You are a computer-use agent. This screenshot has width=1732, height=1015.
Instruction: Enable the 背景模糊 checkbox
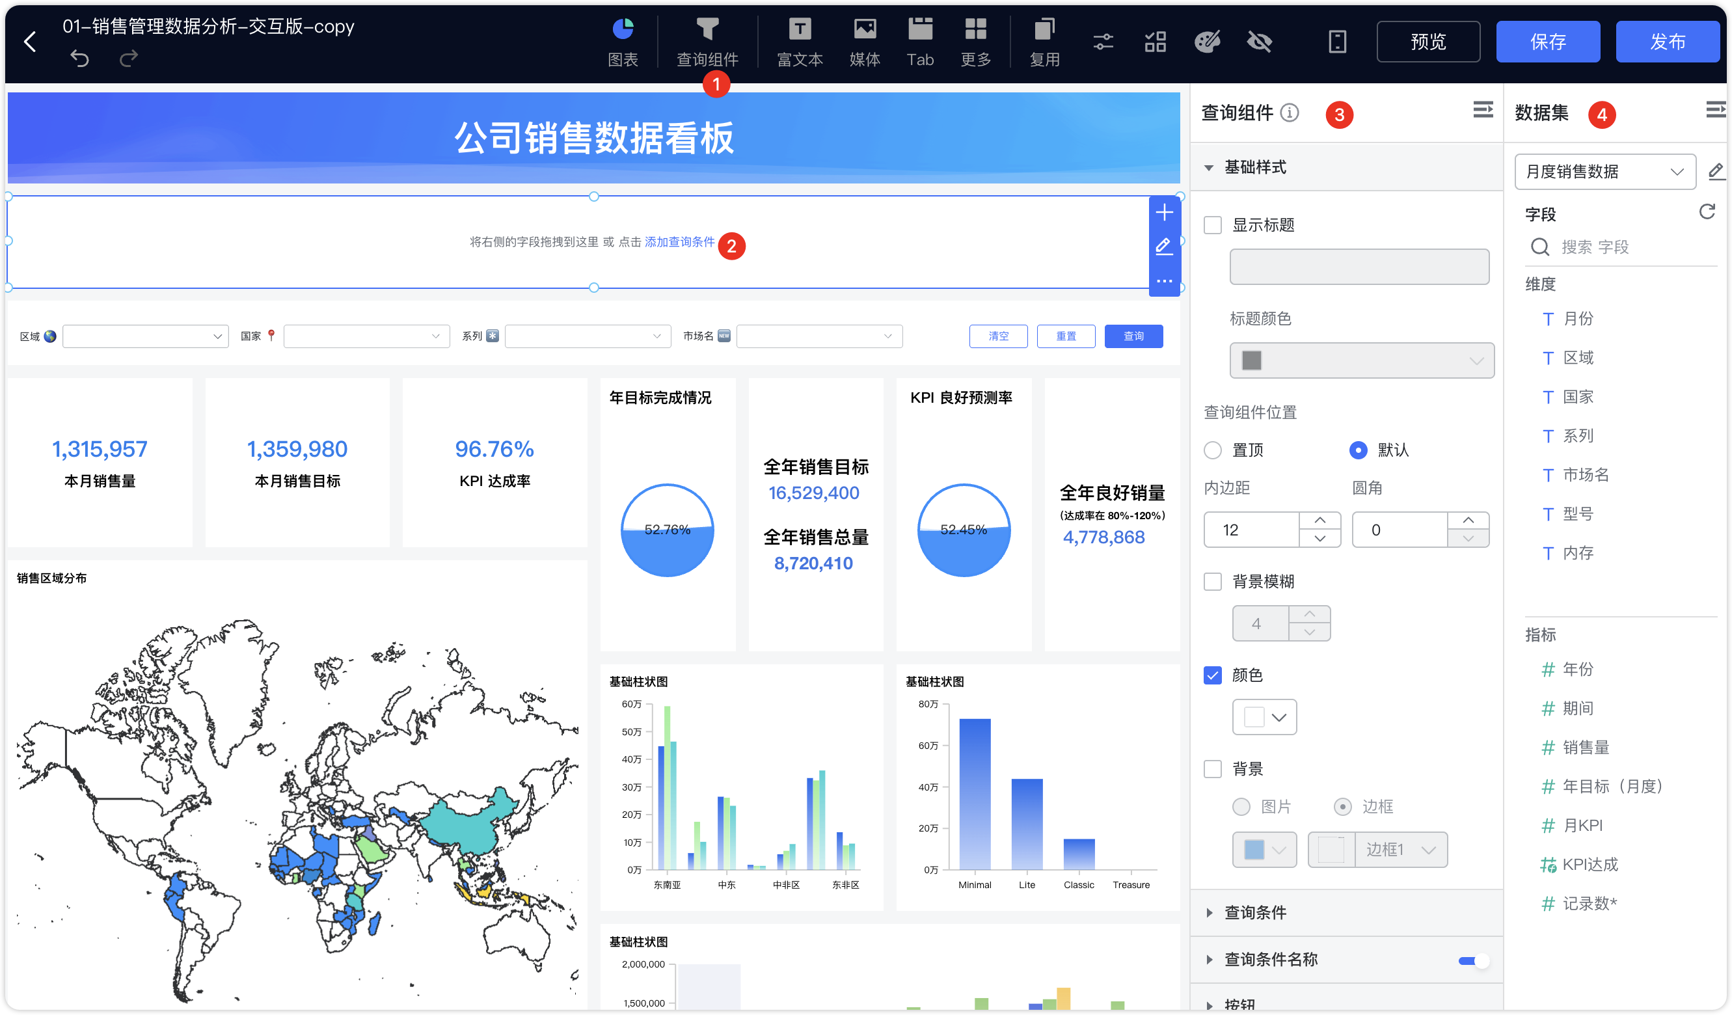pos(1212,582)
